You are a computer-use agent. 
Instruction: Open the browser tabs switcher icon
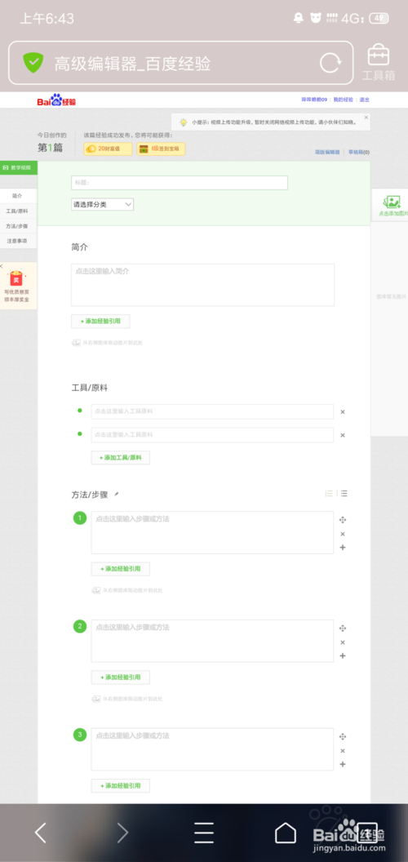coord(366,833)
